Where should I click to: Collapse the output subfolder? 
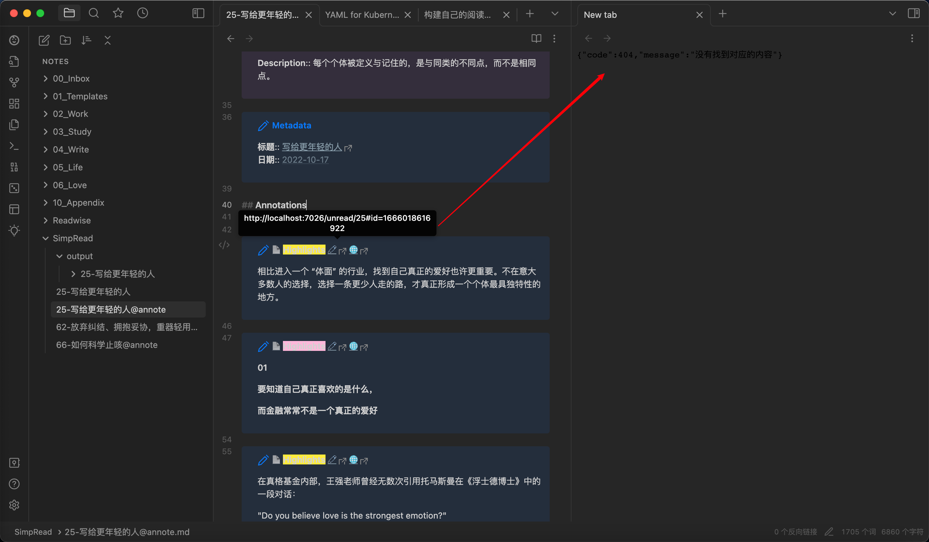[80, 256]
